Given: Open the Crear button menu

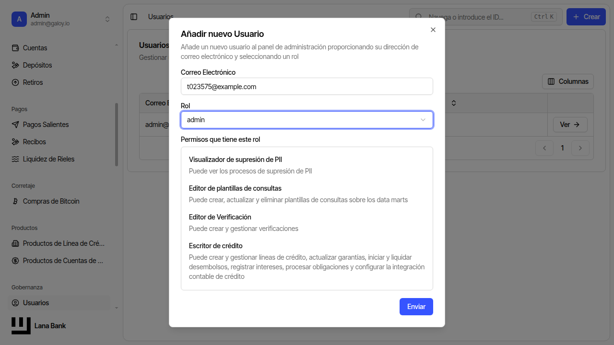Looking at the screenshot, I should tap(586, 17).
